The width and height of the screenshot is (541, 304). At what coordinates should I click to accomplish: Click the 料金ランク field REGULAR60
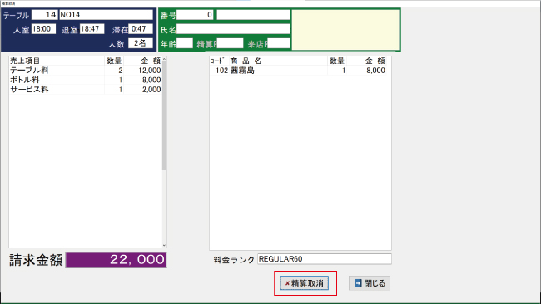click(325, 259)
